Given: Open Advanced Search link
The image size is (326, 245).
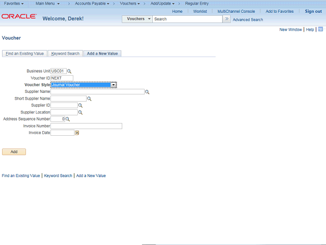Looking at the screenshot, I should click(248, 19).
